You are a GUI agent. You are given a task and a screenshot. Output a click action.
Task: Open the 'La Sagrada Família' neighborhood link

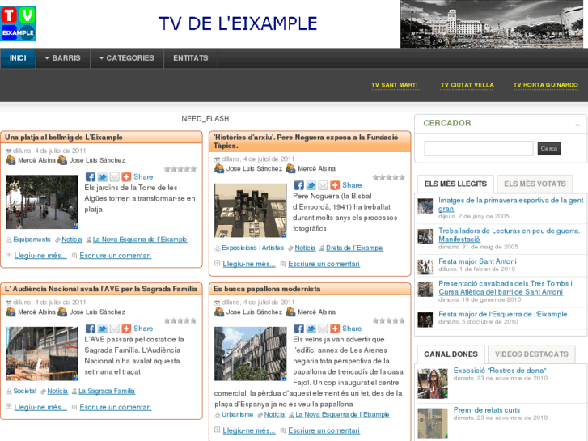107,391
